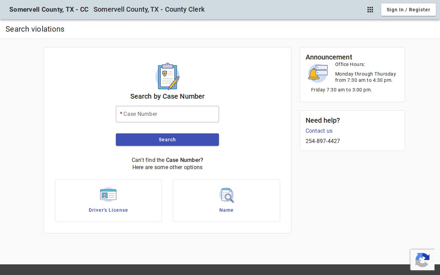Choose the Driver's License search option
440x275 pixels.
pyautogui.click(x=108, y=201)
